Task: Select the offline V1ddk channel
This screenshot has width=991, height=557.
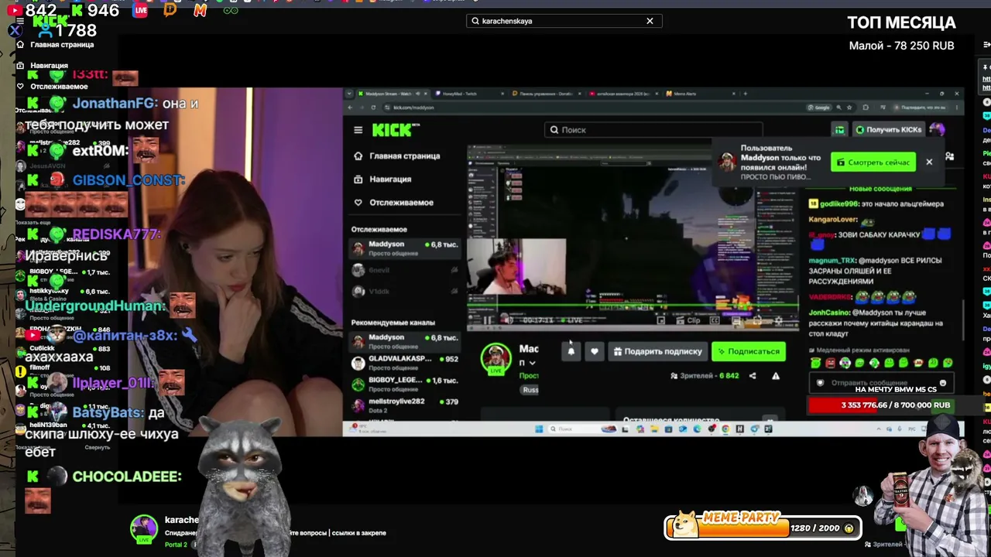Action: tap(404, 291)
